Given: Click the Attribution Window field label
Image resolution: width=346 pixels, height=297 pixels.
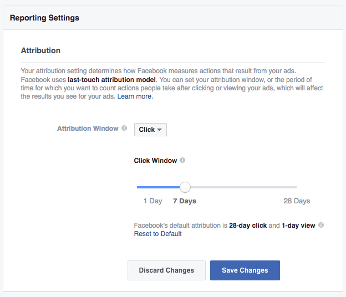Looking at the screenshot, I should click(x=88, y=129).
